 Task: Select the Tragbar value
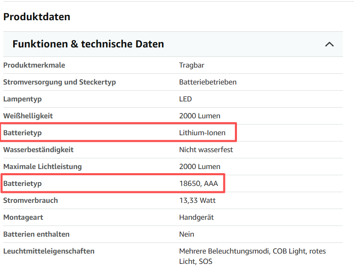click(x=192, y=65)
